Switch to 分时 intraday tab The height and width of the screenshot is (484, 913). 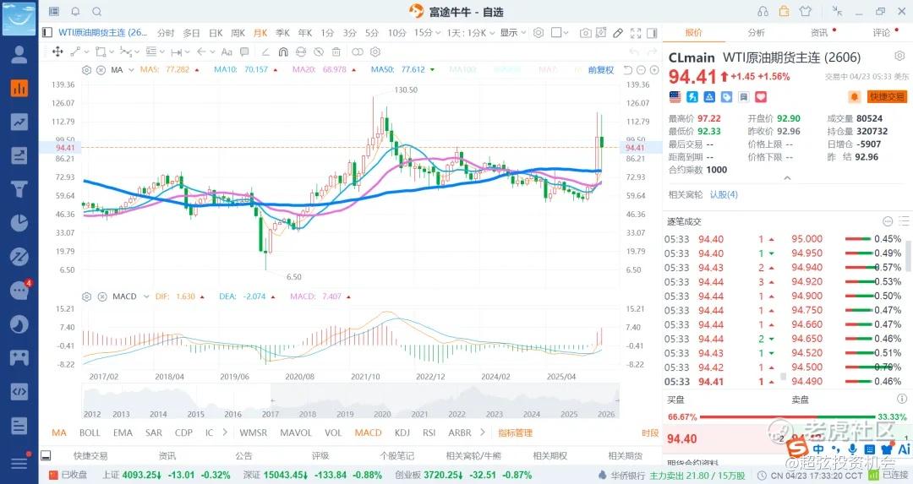point(166,33)
